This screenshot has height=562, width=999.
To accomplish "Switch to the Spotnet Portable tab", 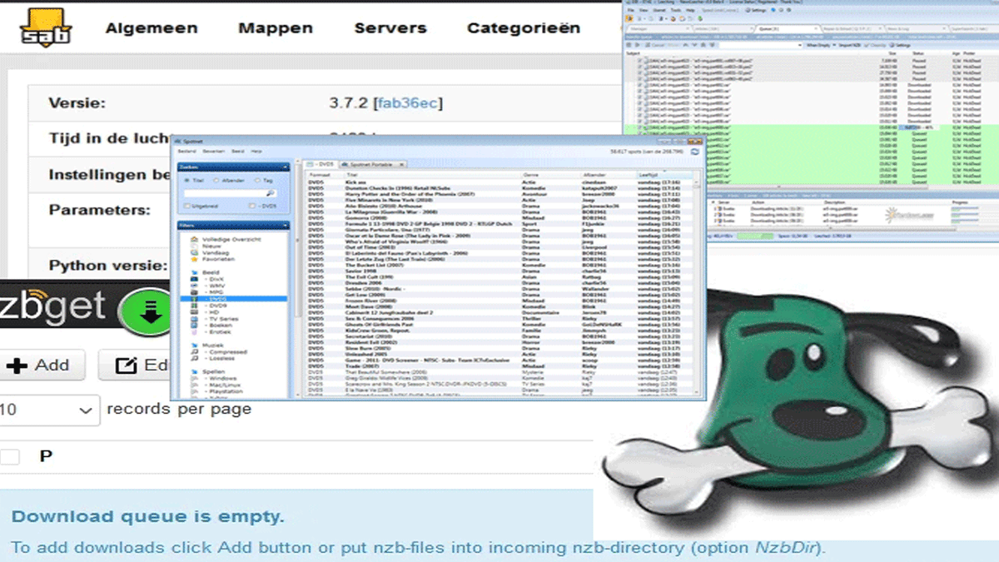I will [365, 165].
